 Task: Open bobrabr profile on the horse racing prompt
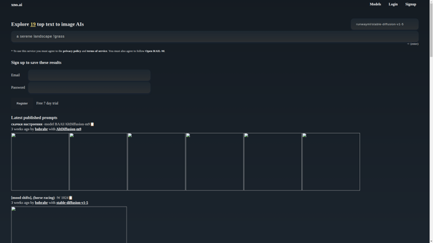click(41, 202)
